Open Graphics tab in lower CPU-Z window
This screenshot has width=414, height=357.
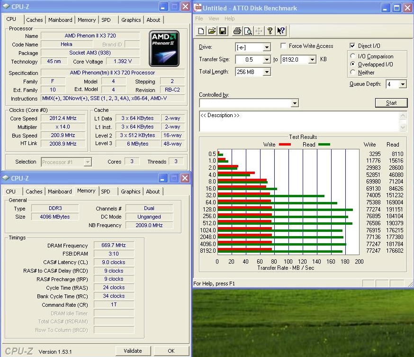(130, 192)
